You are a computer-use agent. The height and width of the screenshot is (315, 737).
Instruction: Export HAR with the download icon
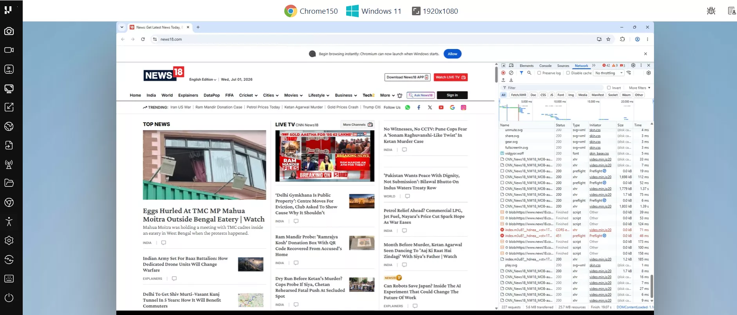coord(511,80)
